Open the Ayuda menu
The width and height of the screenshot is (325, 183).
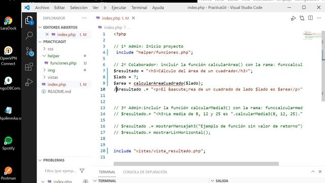click(158, 8)
